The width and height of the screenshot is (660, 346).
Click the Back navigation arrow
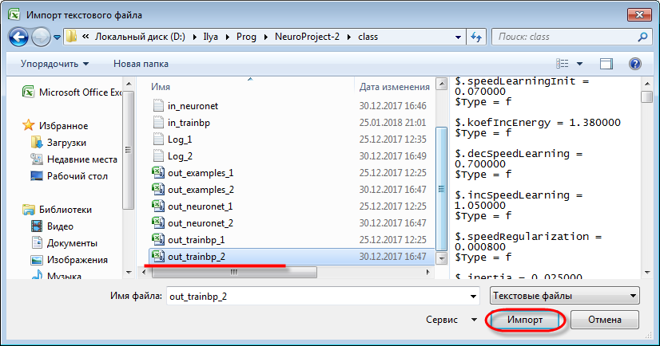point(18,37)
